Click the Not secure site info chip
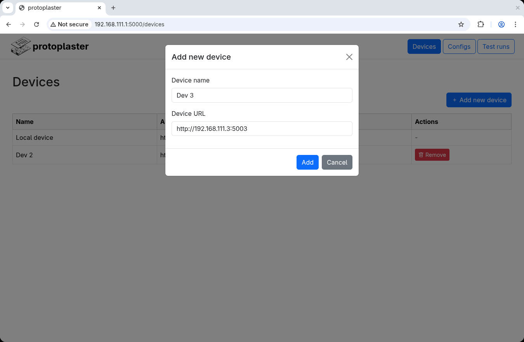This screenshot has height=342, width=524. coord(70,24)
